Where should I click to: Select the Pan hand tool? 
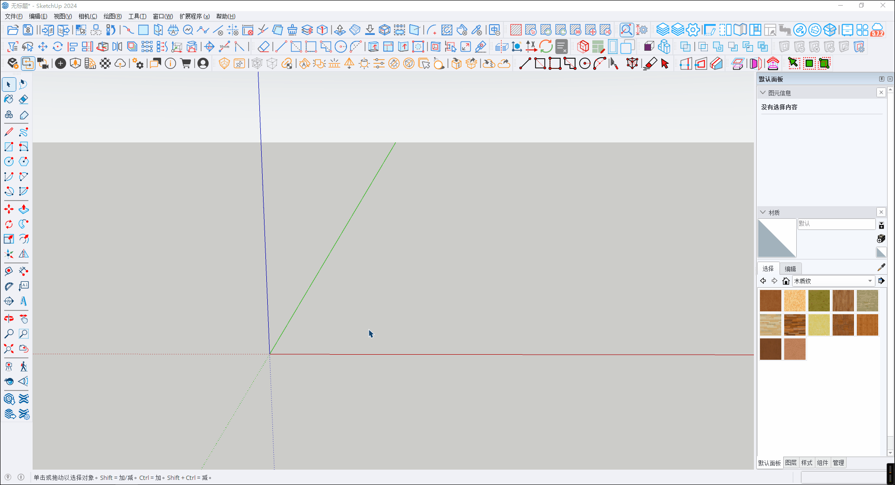click(24, 319)
